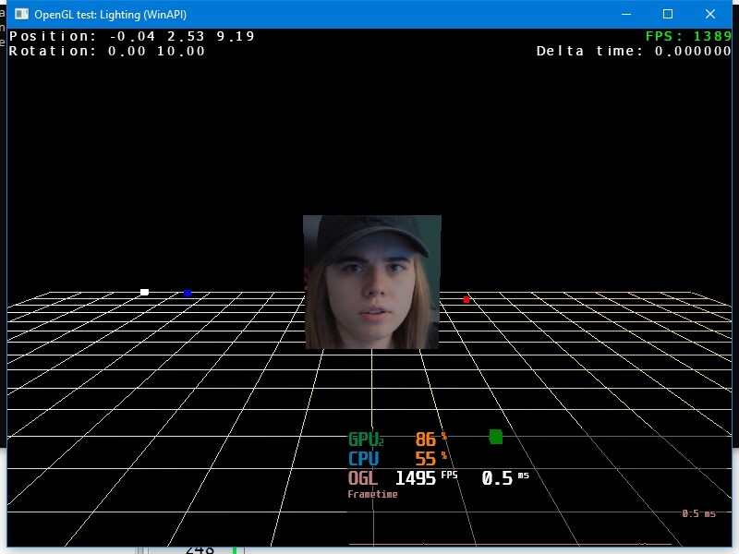
Task: Click the textured face quad in the scene
Action: click(372, 282)
